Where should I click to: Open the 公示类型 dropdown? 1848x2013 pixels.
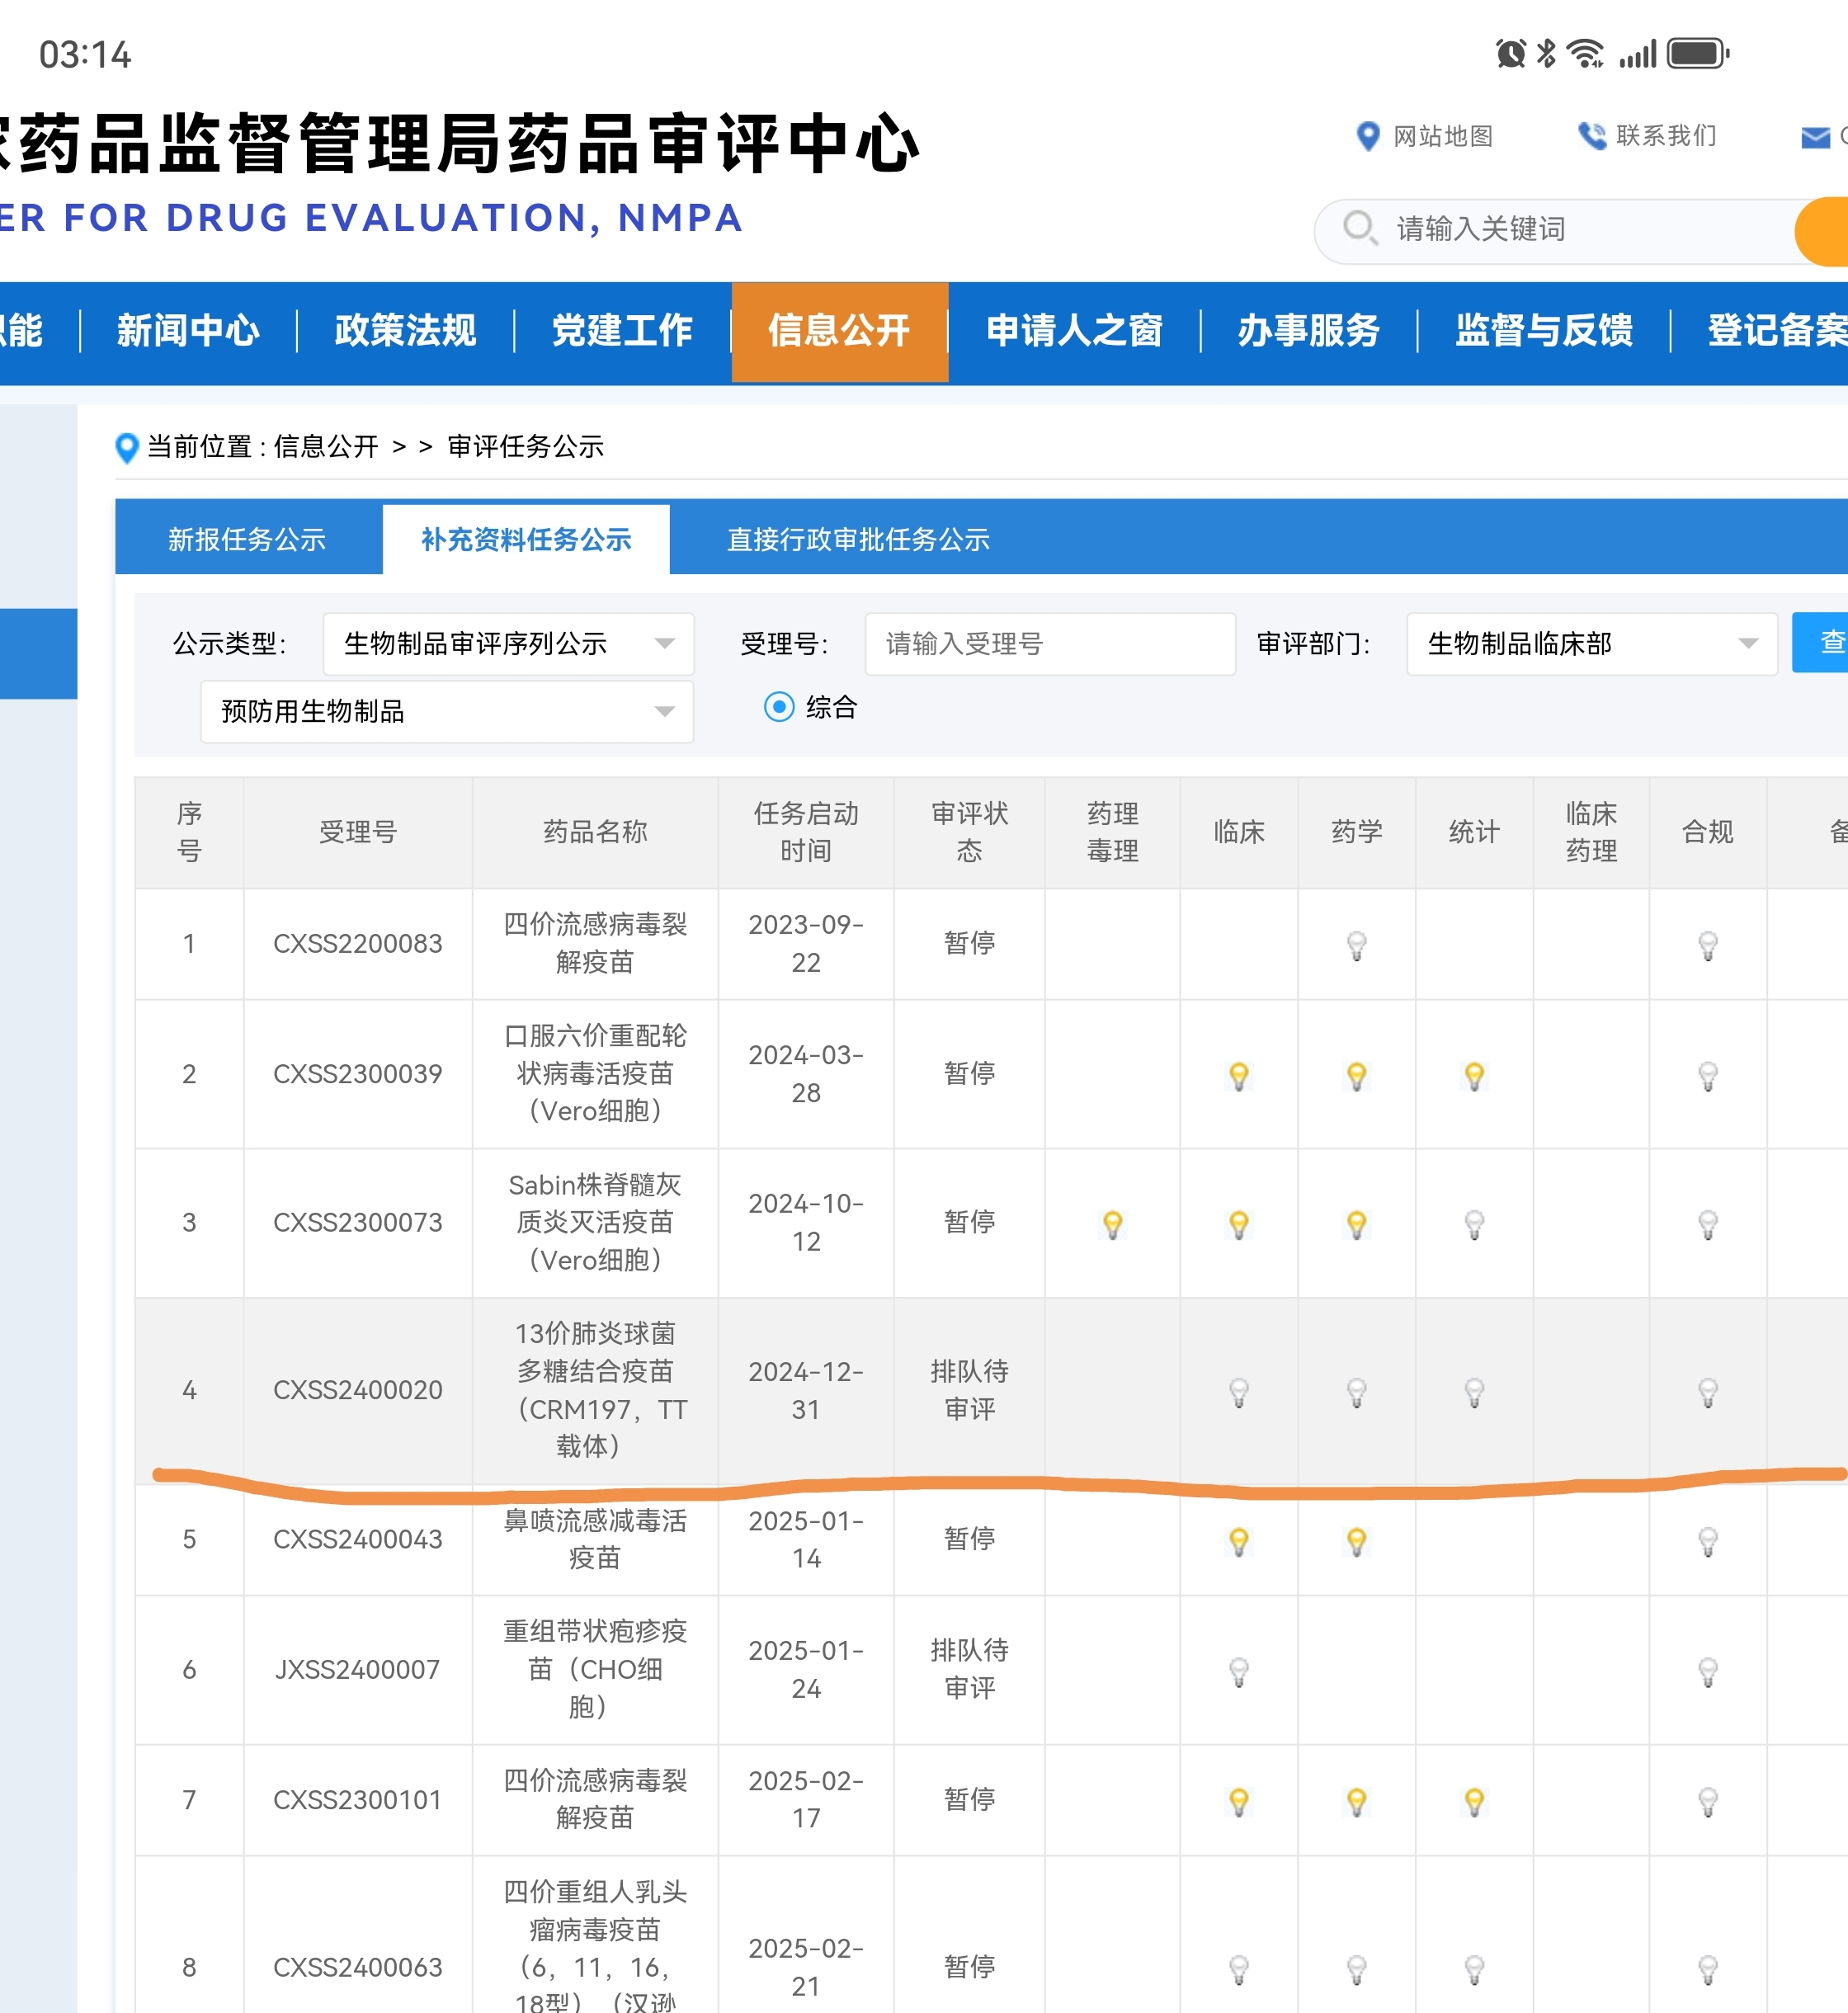pyautogui.click(x=508, y=644)
